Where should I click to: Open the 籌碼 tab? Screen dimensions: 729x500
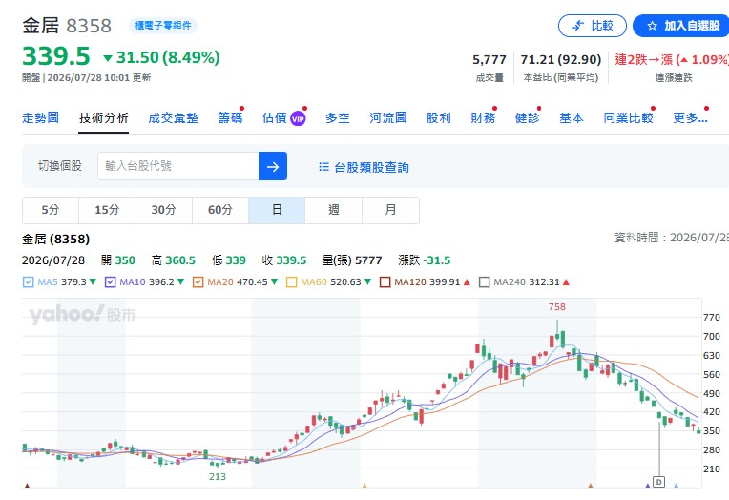pos(230,118)
